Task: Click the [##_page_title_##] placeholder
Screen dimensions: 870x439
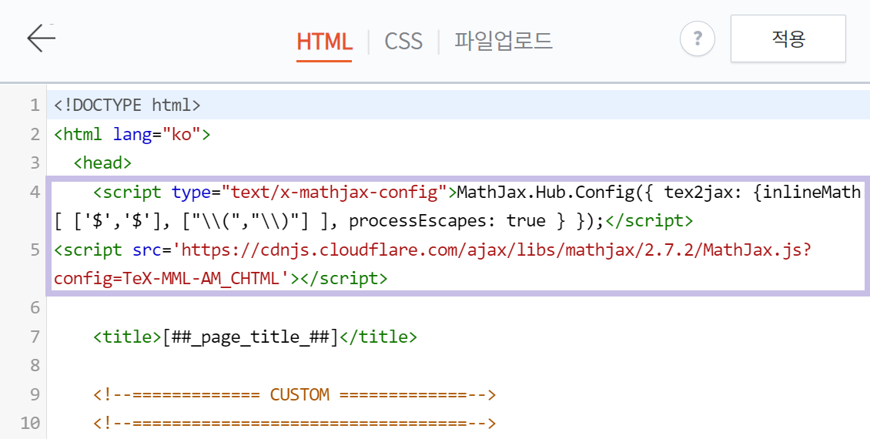Action: click(250, 337)
